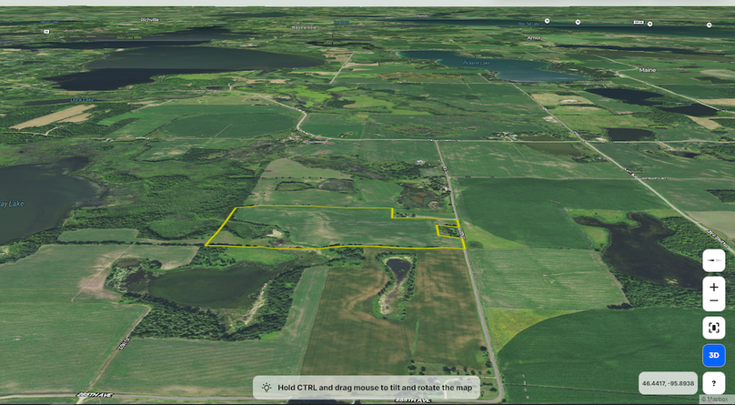Screen dimensions: 735x405
Task: Click the fit-to-bounds frame icon
Action: point(714,328)
